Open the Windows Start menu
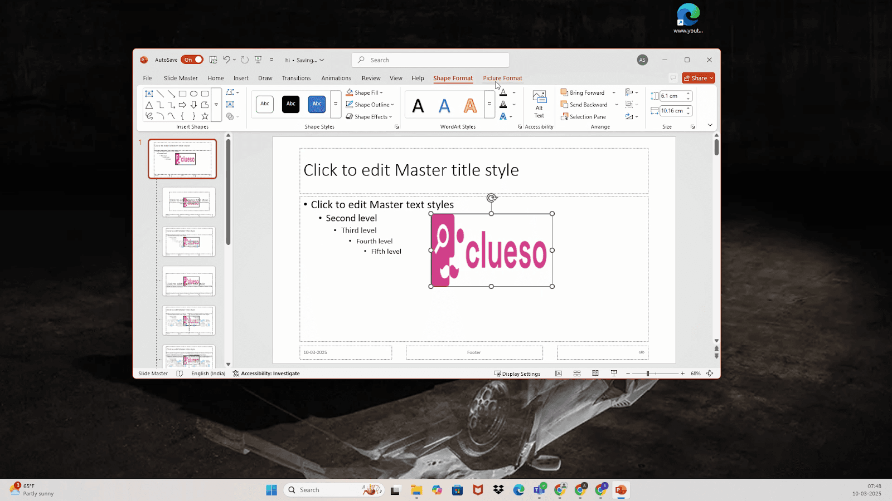The width and height of the screenshot is (892, 501). click(x=272, y=490)
